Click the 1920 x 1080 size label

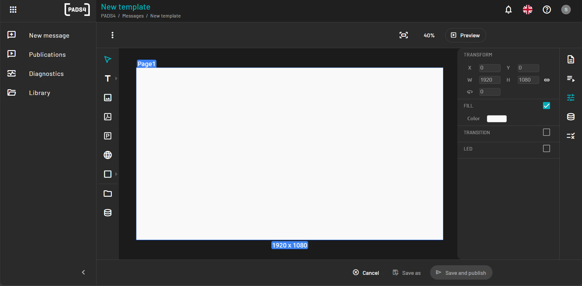(x=290, y=245)
